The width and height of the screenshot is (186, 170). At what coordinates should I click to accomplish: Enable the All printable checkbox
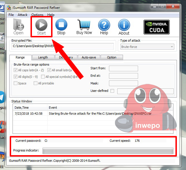(35, 83)
